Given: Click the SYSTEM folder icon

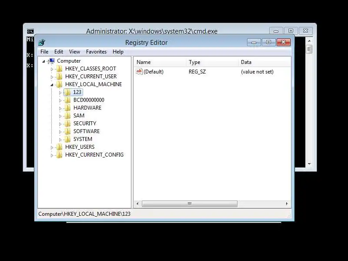Looking at the screenshot, I should point(67,139).
